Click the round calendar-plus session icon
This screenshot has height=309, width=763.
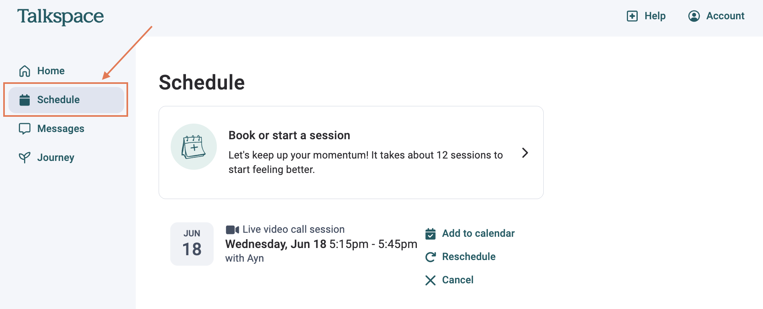coord(194,146)
